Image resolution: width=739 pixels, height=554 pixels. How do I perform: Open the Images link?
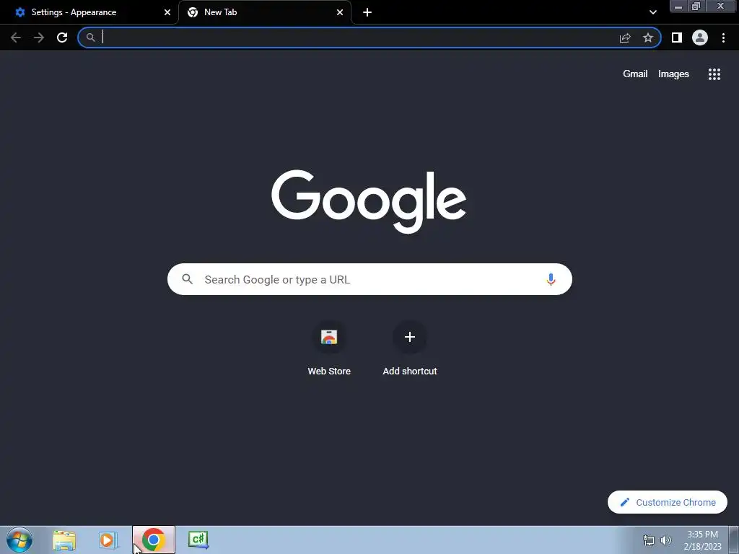click(x=673, y=74)
